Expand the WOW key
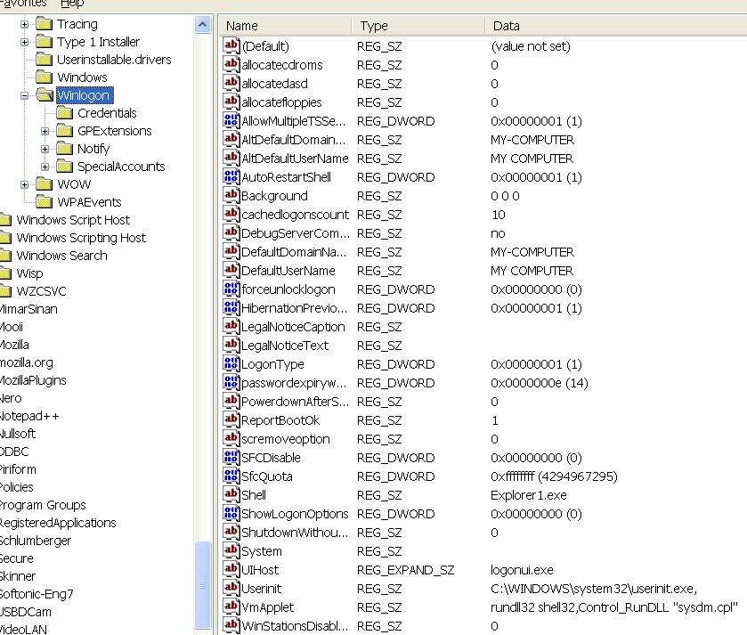 click(x=25, y=184)
